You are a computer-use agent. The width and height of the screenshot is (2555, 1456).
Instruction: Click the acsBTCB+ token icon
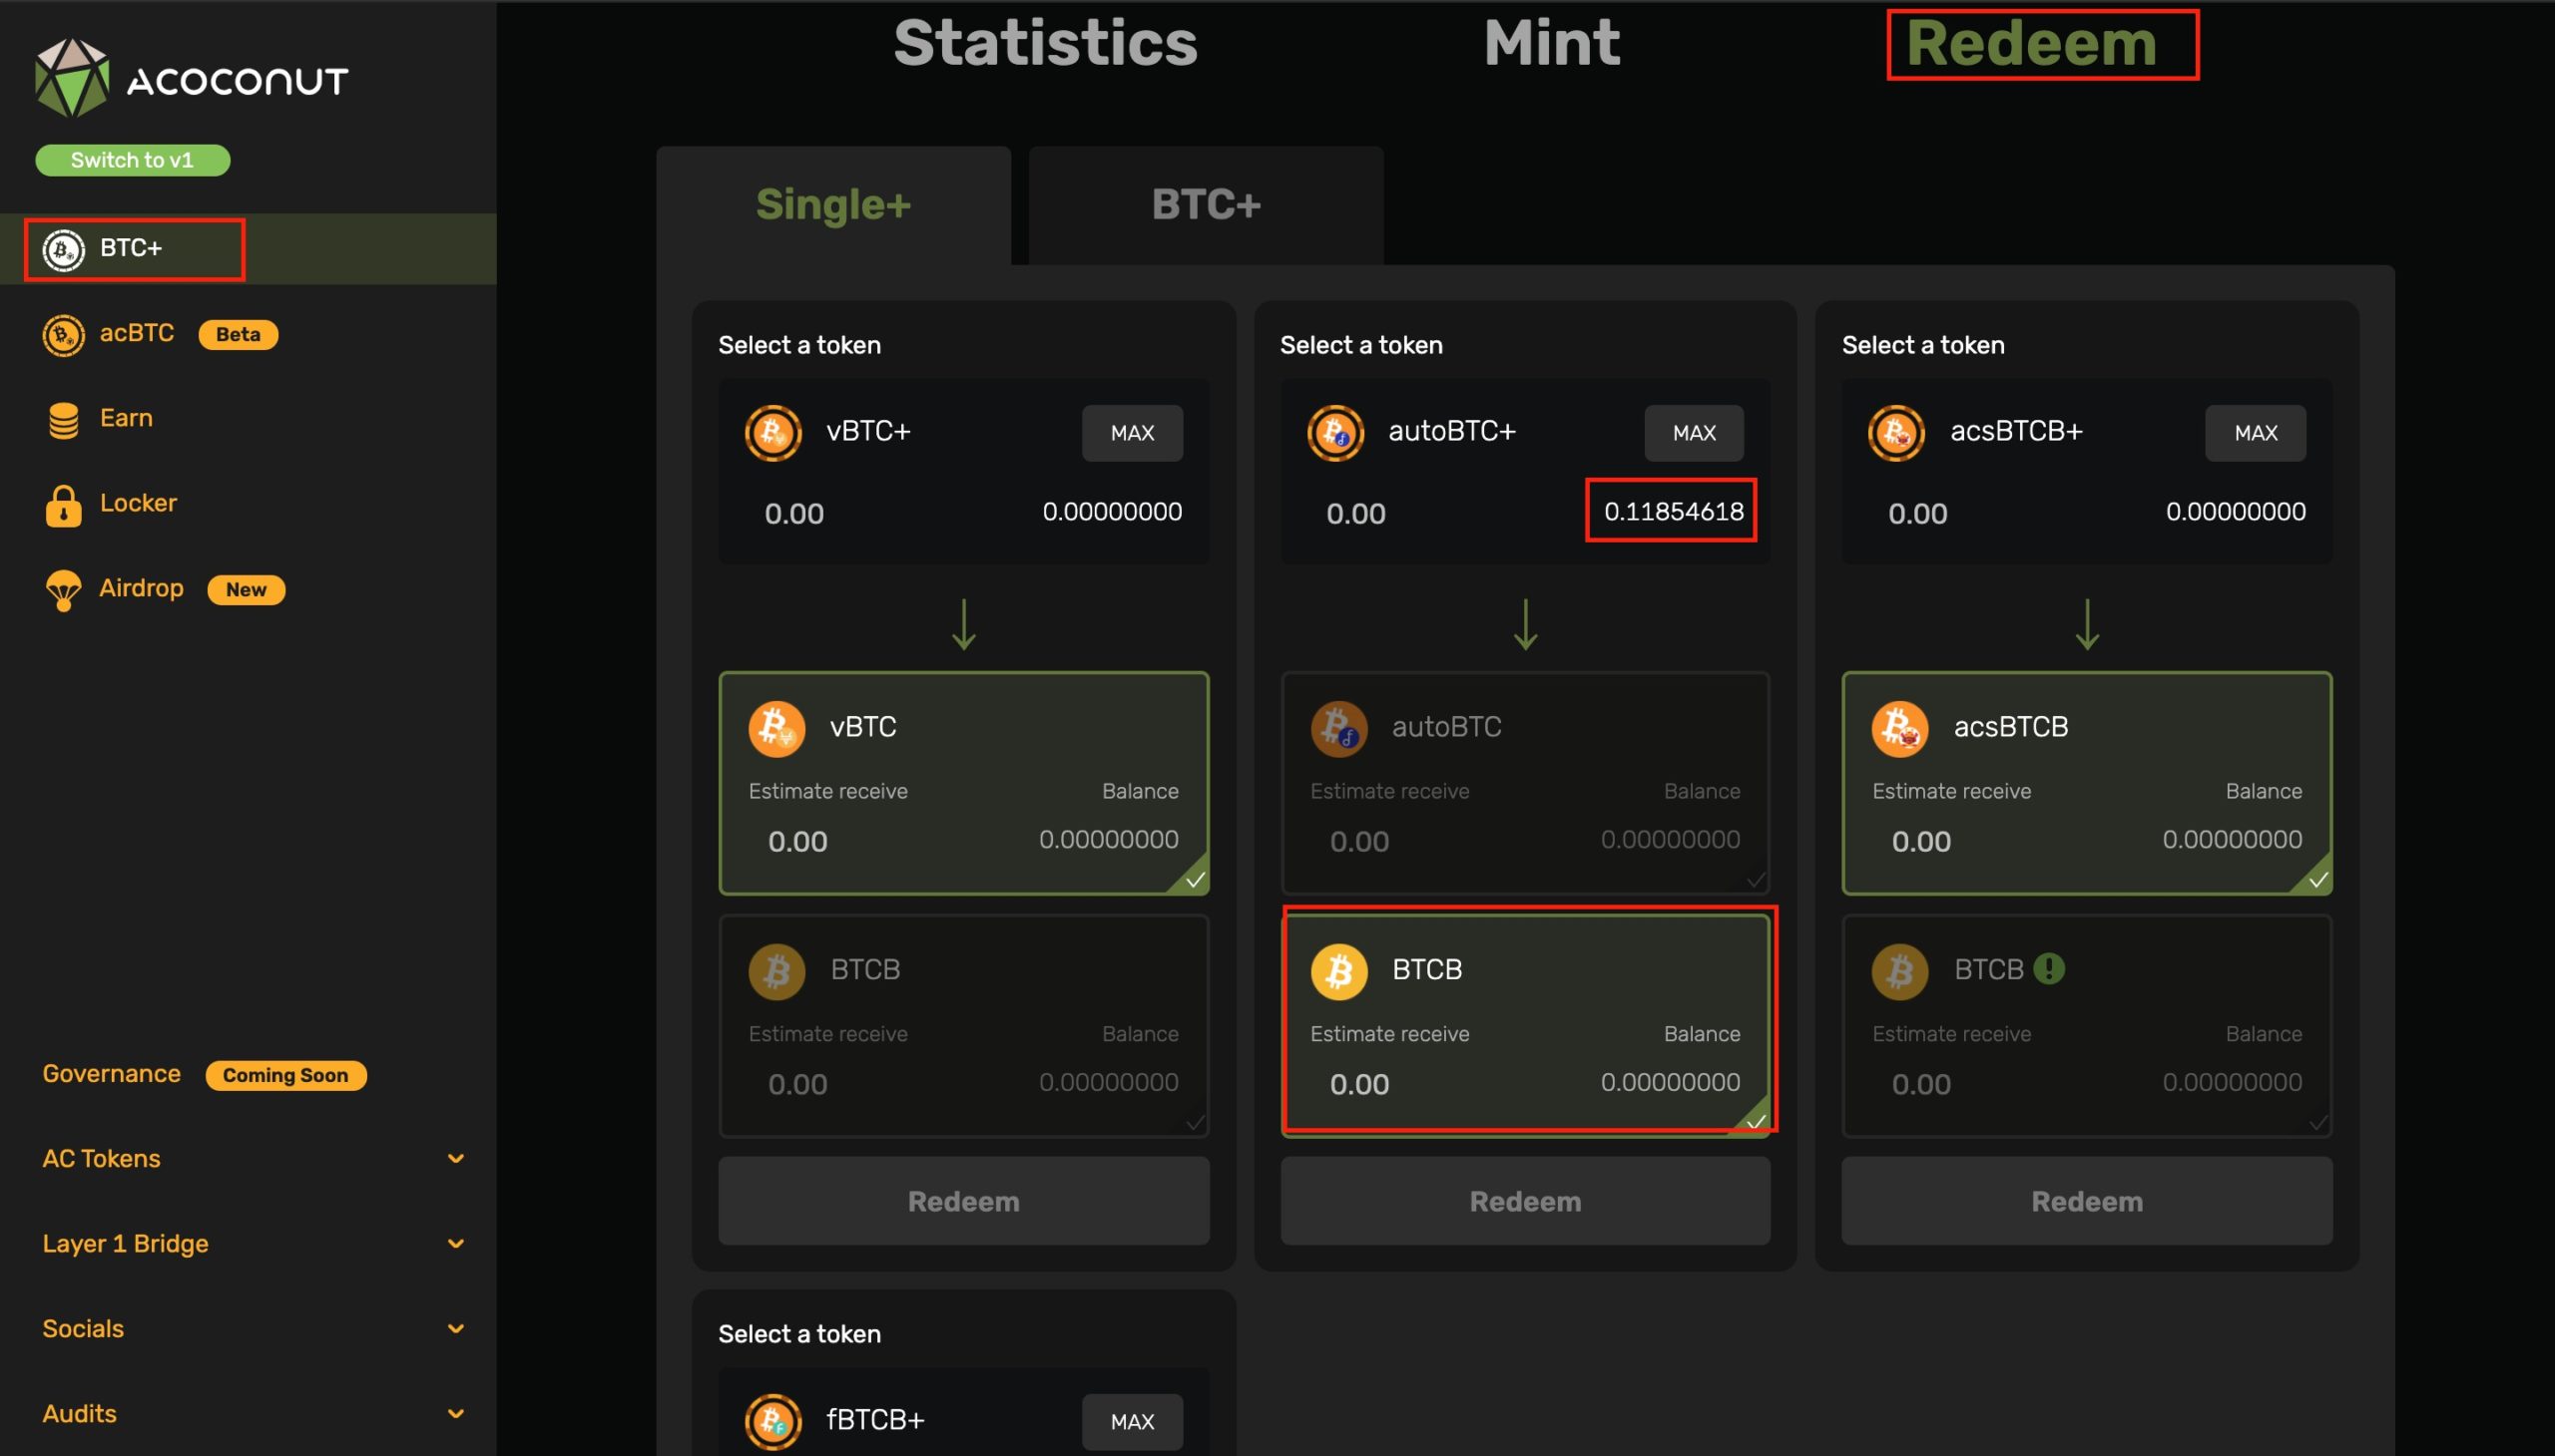(x=1895, y=433)
